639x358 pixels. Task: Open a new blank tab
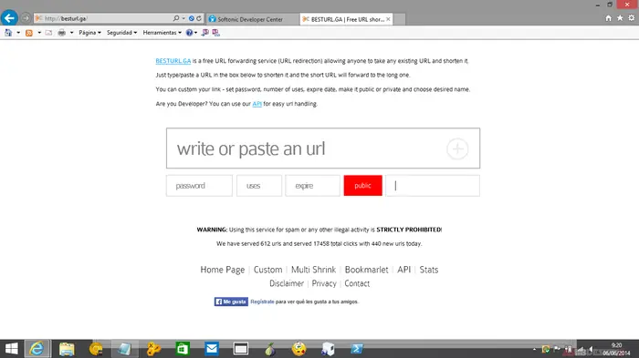click(400, 19)
